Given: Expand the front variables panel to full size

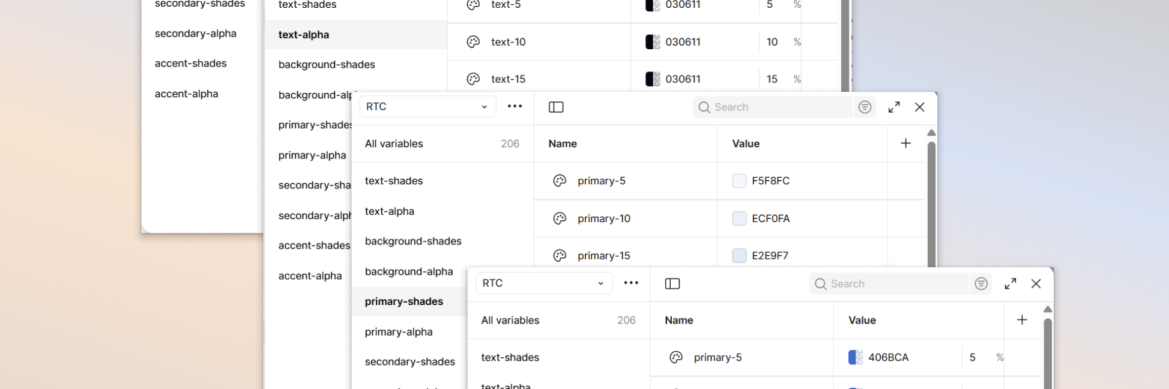Looking at the screenshot, I should coord(1010,283).
